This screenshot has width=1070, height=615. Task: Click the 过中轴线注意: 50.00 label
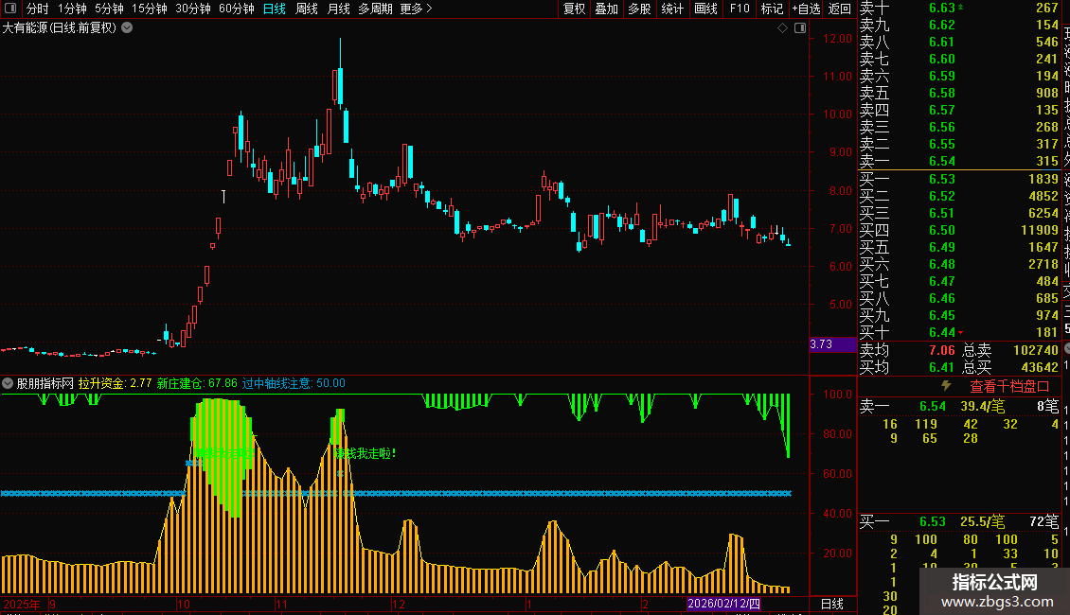pos(294,383)
